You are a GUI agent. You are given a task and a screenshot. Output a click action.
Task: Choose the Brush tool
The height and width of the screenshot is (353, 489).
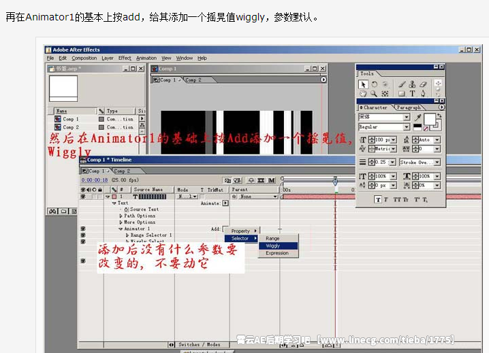pyautogui.click(x=402, y=84)
